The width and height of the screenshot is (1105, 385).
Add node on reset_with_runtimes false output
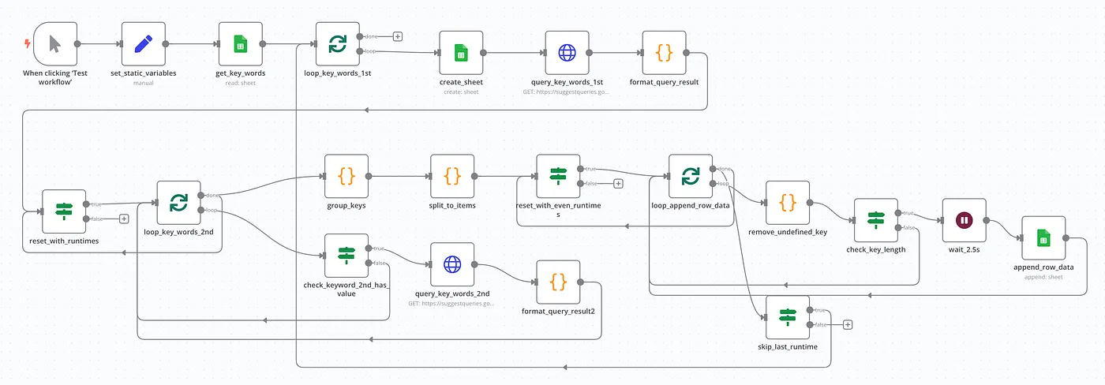[x=124, y=219]
